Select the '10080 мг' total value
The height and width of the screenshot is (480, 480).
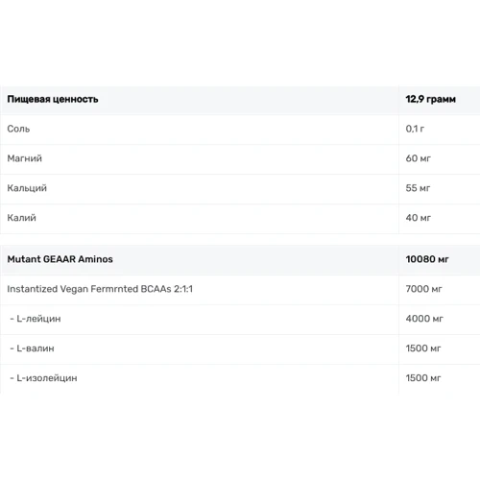pyautogui.click(x=427, y=259)
